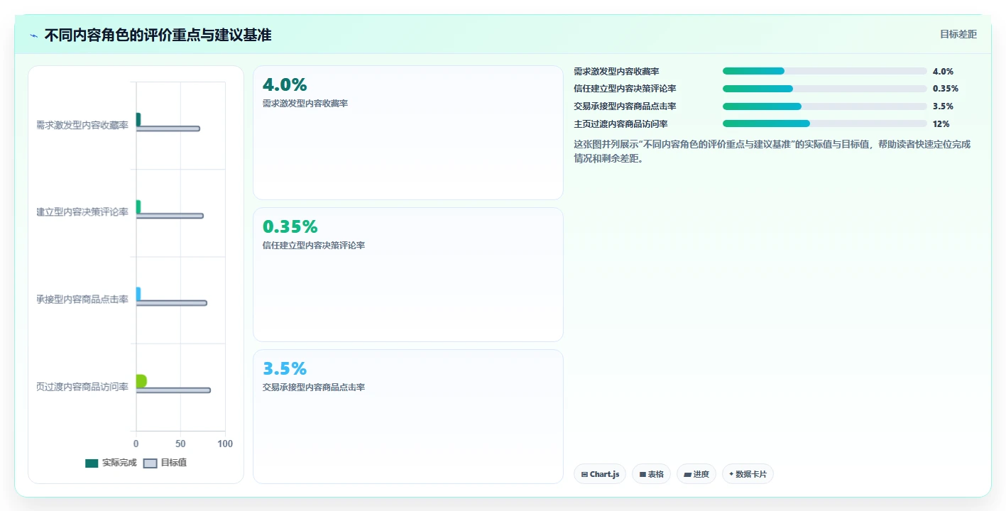The width and height of the screenshot is (1006, 511).
Task: Click the 100 tick on chart x-axis
Action: tap(225, 444)
